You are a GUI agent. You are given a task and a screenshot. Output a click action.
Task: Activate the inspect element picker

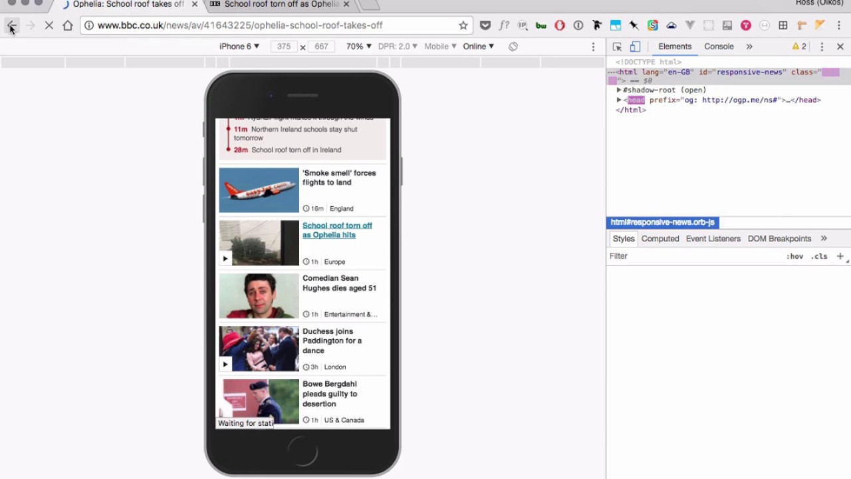617,47
